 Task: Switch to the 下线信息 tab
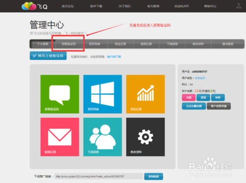coord(172,44)
